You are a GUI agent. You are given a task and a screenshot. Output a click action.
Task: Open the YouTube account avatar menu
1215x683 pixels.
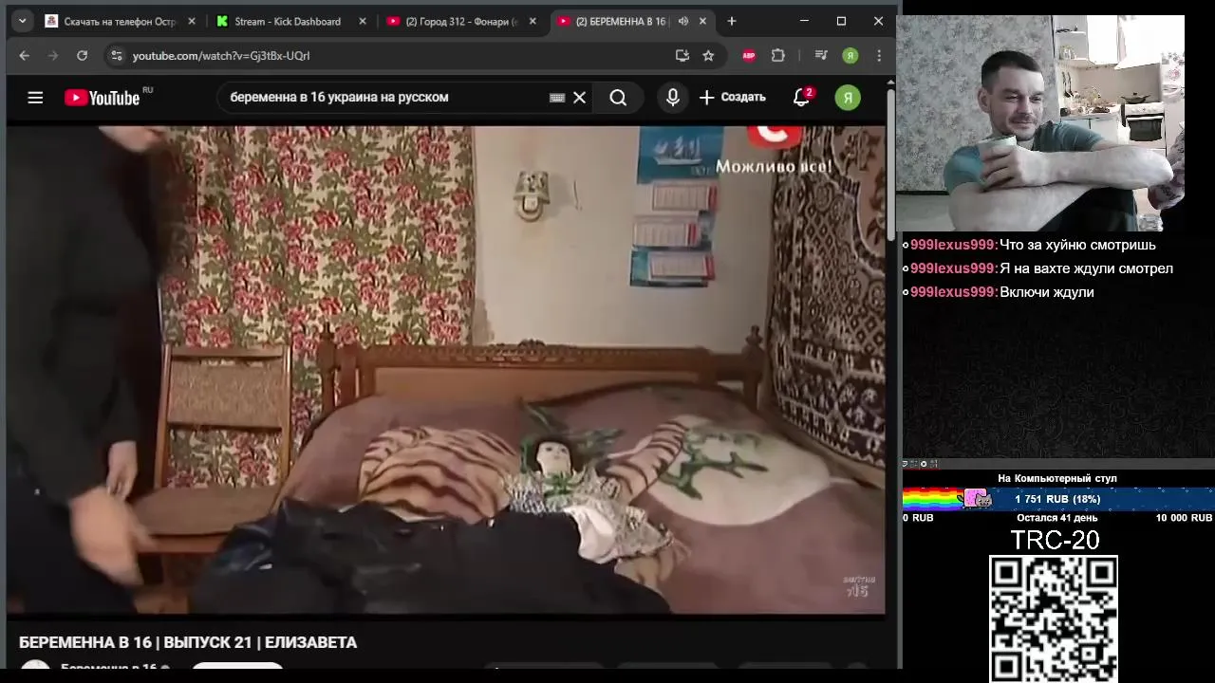(x=848, y=97)
